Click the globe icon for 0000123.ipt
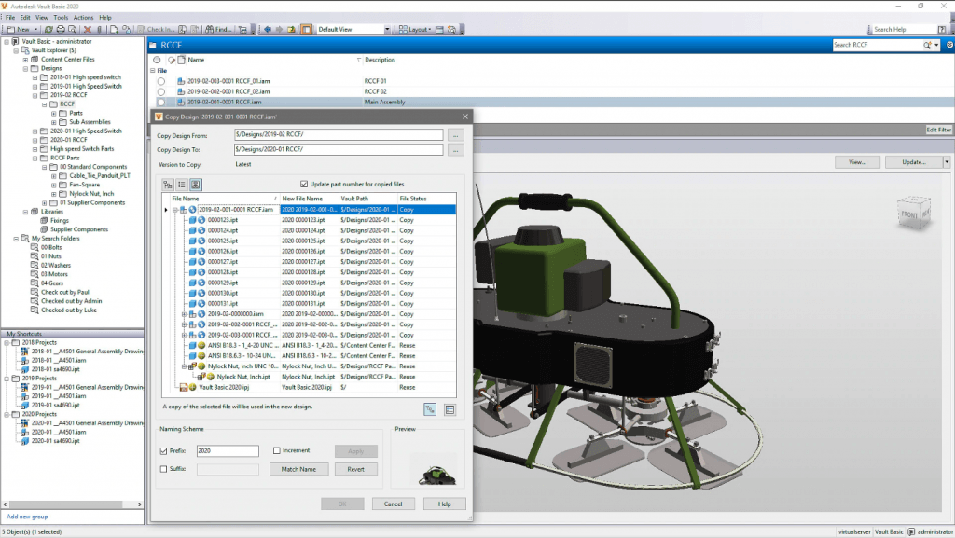Viewport: 955px width, 538px height. 201,220
